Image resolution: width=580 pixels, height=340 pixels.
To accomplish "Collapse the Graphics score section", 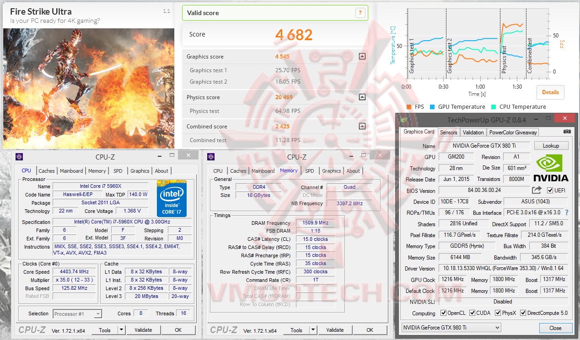I will click(x=362, y=57).
